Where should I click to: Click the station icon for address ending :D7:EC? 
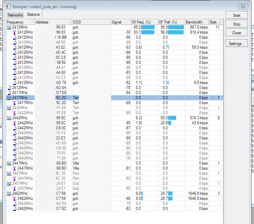click(x=14, y=209)
